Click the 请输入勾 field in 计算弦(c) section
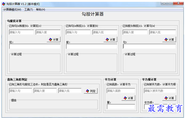 click(21, 32)
